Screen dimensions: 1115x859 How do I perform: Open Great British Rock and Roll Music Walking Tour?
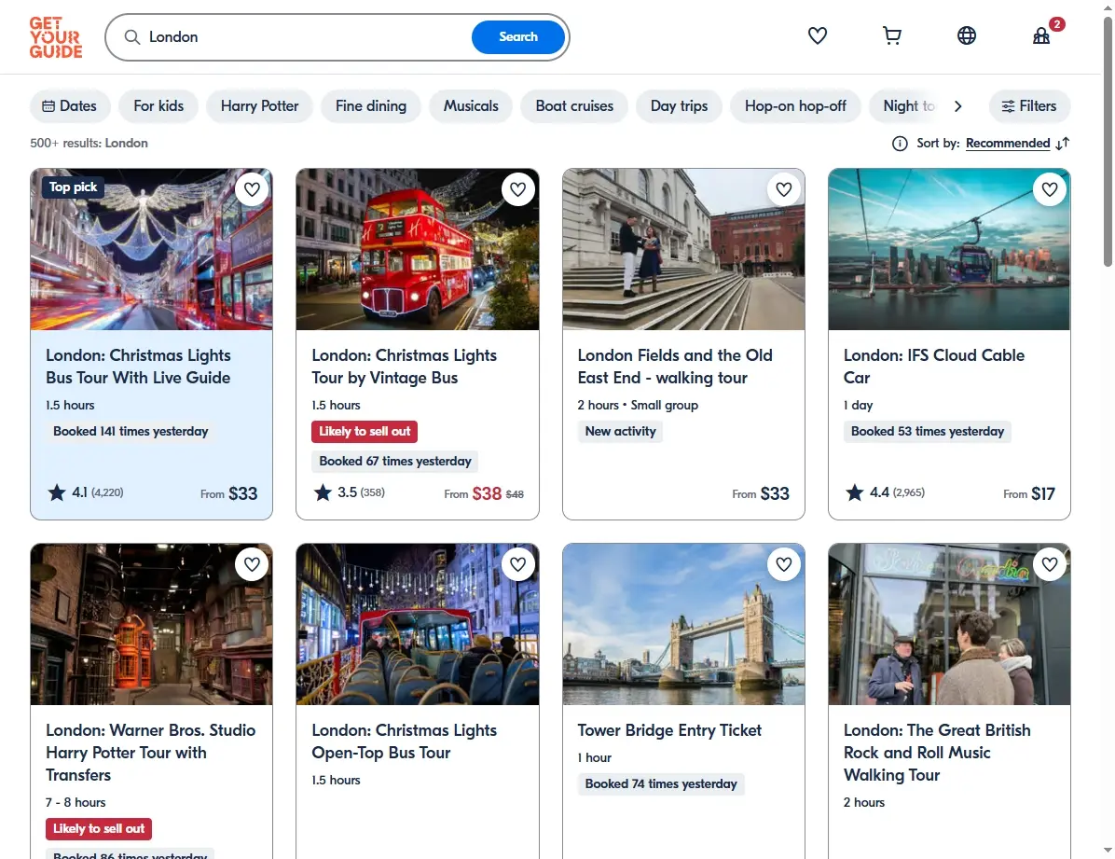[937, 753]
